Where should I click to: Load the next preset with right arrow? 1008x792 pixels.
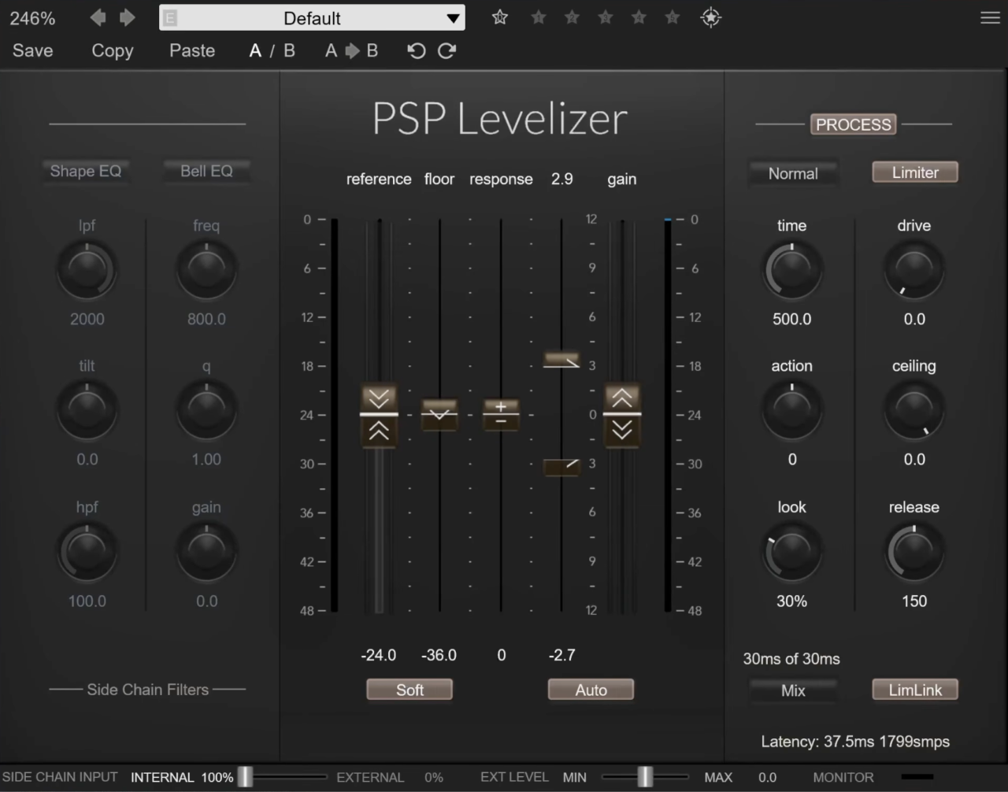(x=127, y=17)
